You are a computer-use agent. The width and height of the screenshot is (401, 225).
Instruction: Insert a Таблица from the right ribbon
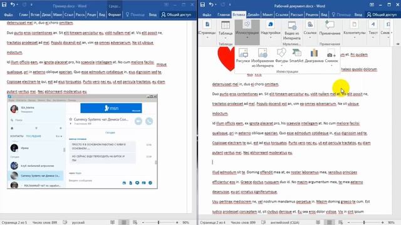pyautogui.click(x=226, y=30)
